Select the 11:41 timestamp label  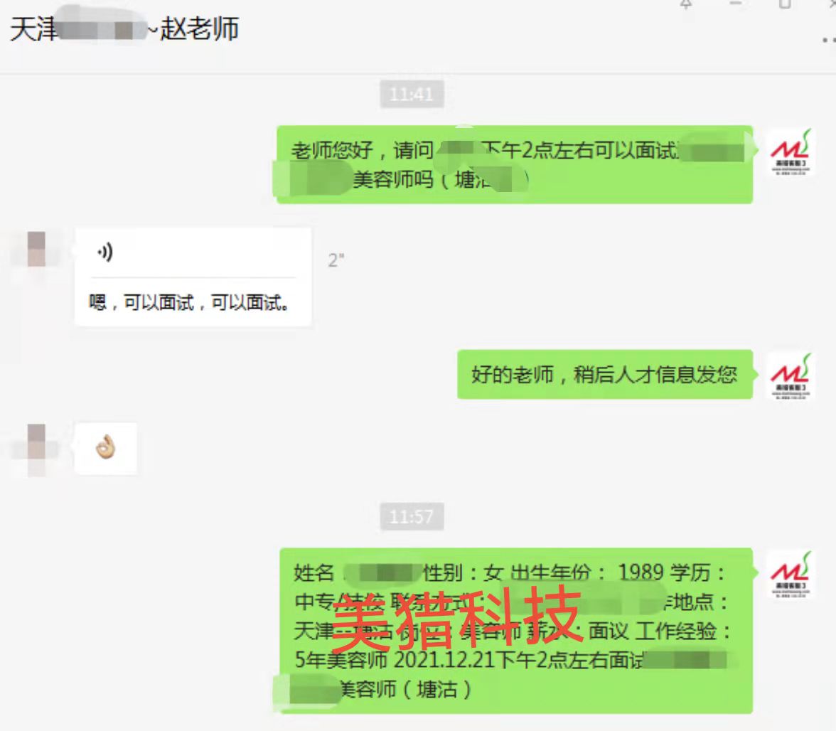coord(411,95)
